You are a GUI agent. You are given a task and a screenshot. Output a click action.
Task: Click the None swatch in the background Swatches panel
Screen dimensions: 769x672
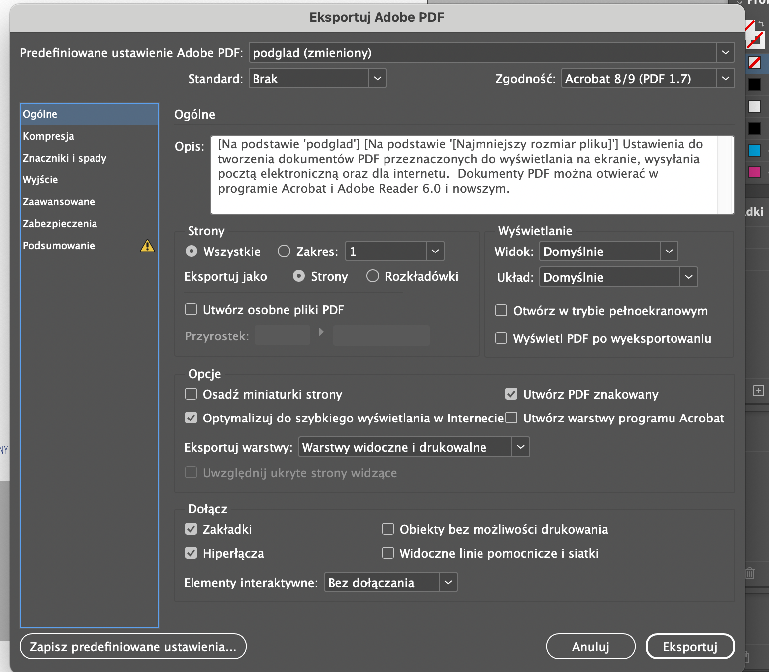tap(754, 63)
